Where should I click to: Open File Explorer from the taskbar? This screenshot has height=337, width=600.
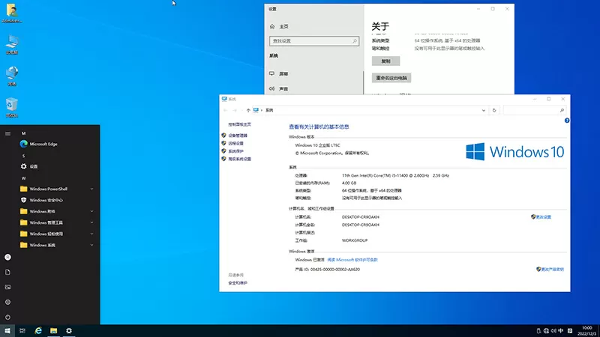54,330
